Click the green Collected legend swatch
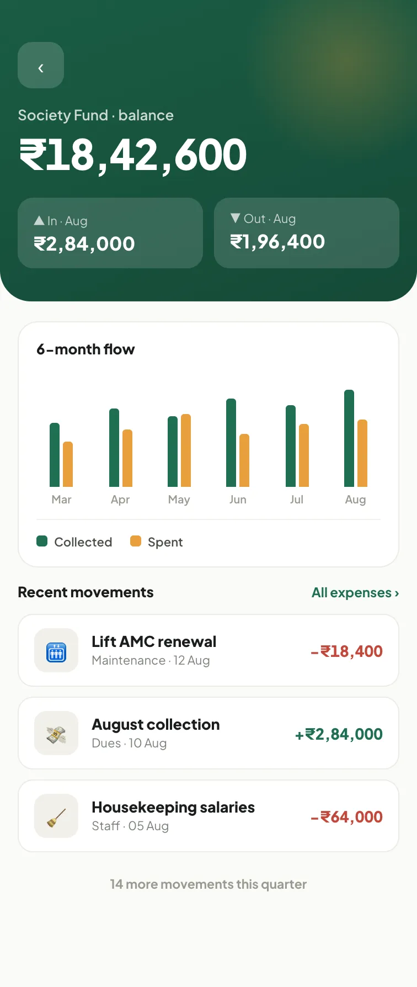The width and height of the screenshot is (417, 987). click(42, 541)
